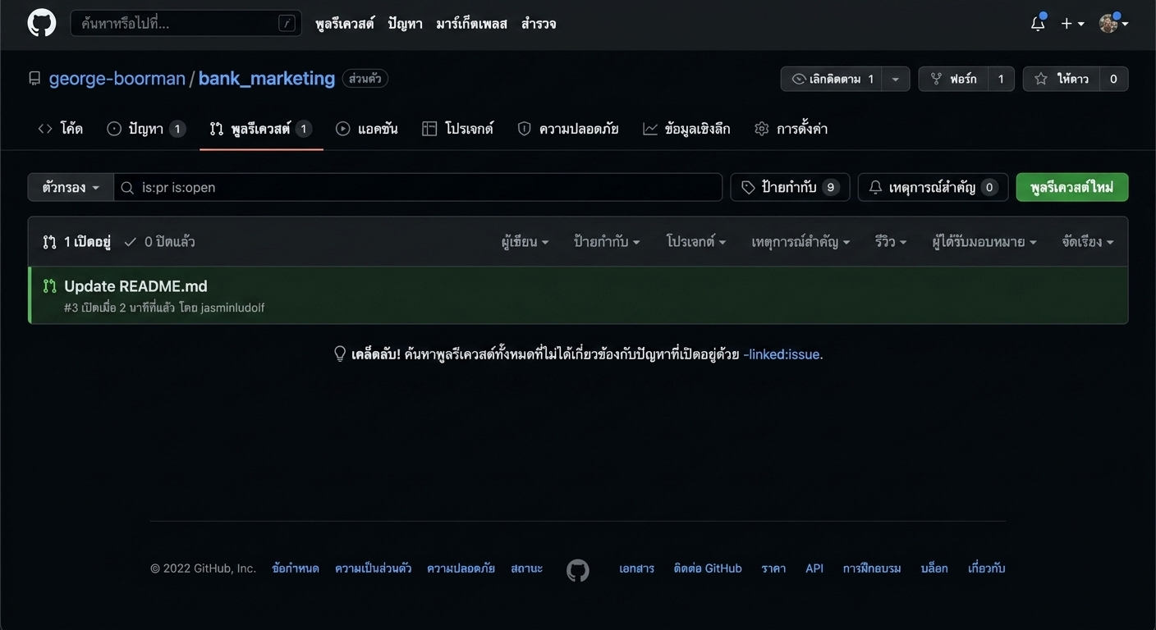This screenshot has height=630, width=1156.
Task: Show the 1 เปิดอยู่ open pull requests
Action: pos(76,242)
